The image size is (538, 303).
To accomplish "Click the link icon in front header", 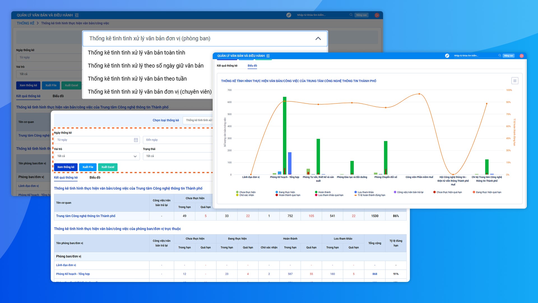I will [x=447, y=56].
